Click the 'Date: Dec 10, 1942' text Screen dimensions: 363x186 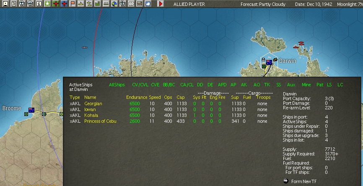coord(314,4)
